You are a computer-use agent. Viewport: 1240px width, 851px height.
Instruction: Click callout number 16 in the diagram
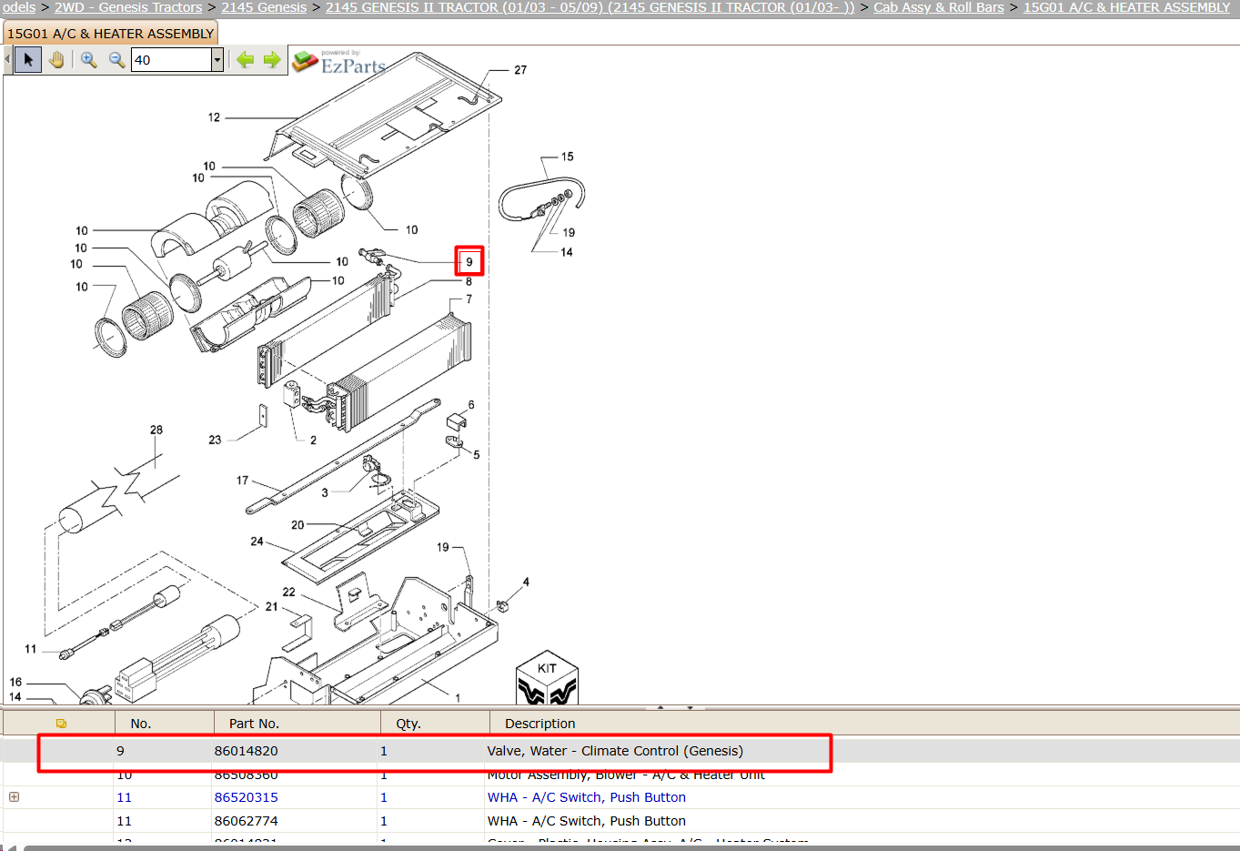[15, 682]
